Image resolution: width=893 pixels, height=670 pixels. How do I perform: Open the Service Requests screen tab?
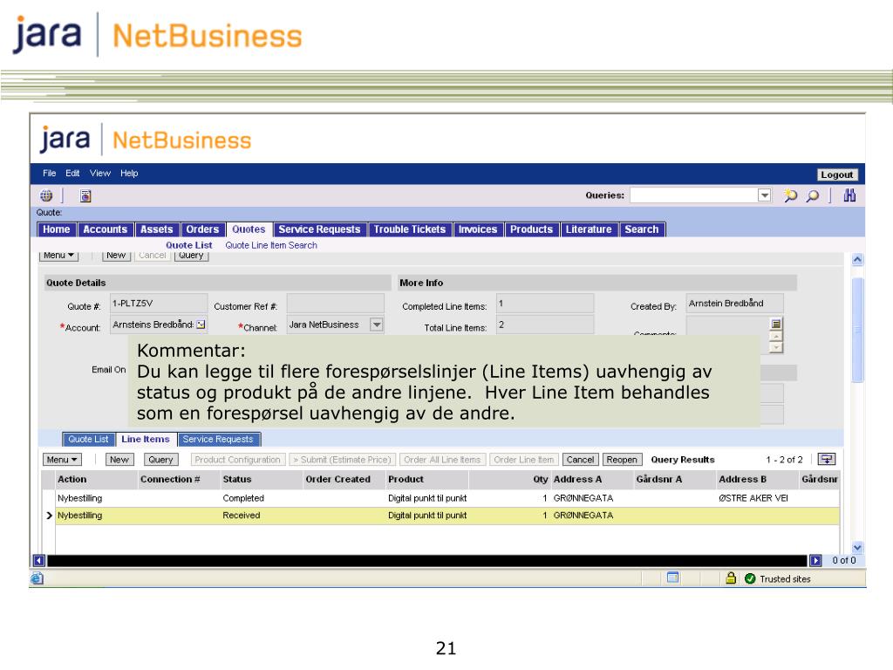319,229
